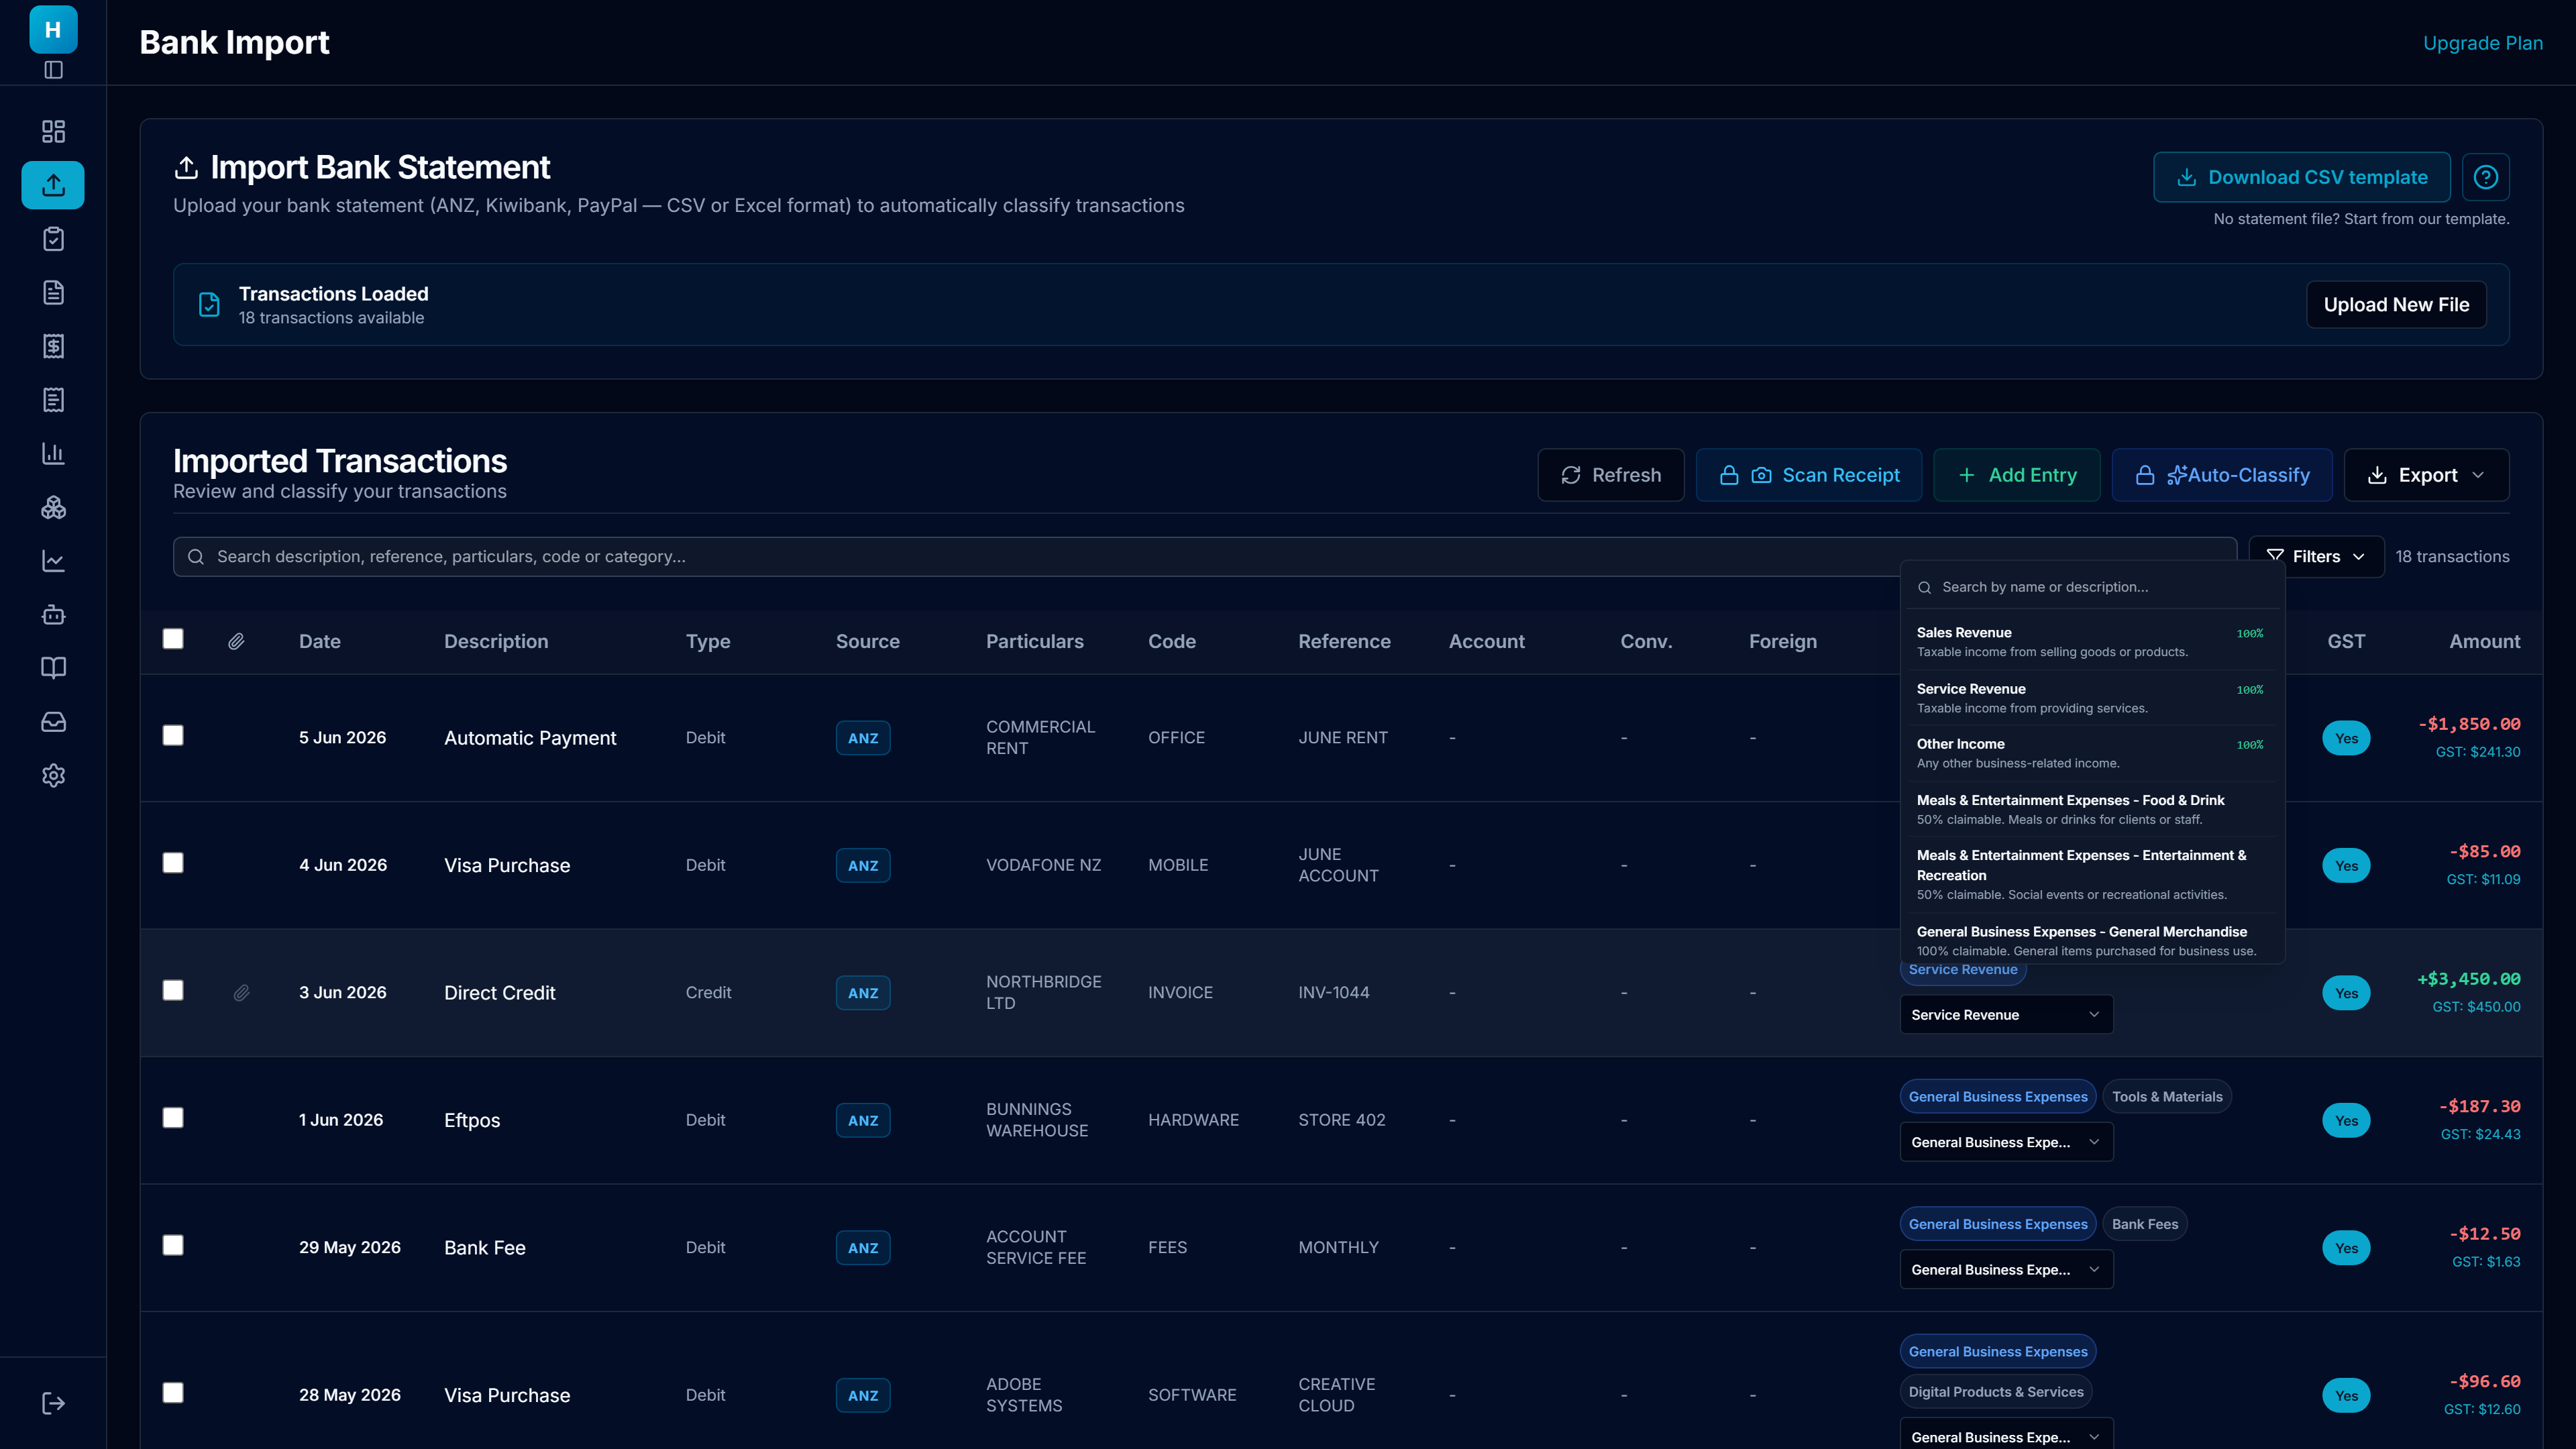Toggle the sidebar collapse icon
Image resolution: width=2576 pixels, height=1449 pixels.
click(x=53, y=70)
